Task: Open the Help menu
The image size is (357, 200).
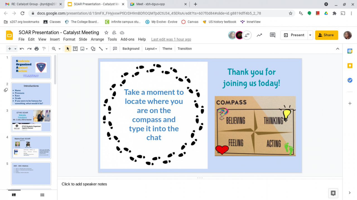Action: [142, 39]
